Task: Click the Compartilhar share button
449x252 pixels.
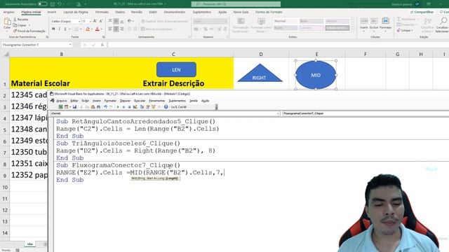Action: tap(422, 12)
